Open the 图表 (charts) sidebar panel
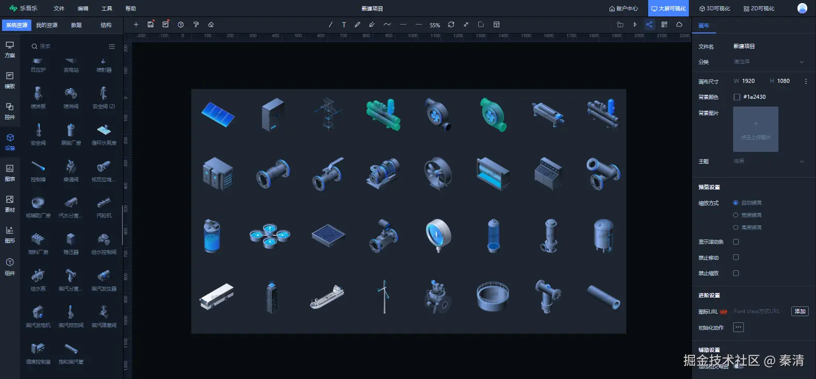The height and width of the screenshot is (379, 816). click(x=10, y=173)
